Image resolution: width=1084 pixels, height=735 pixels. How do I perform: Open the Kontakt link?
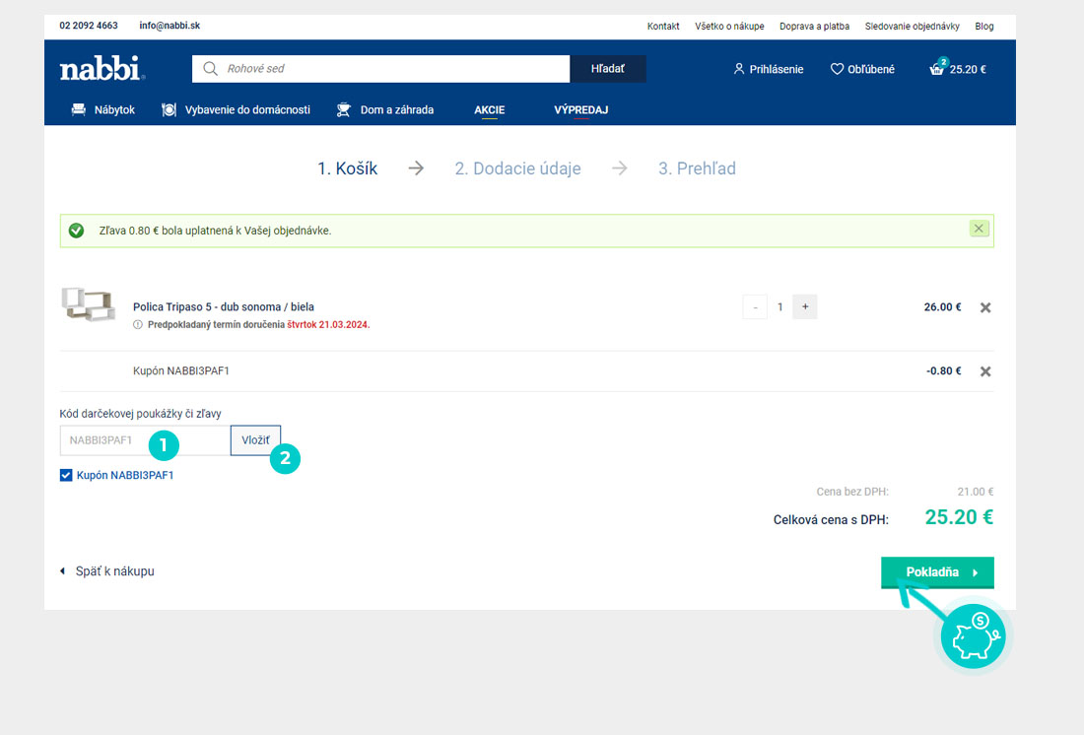(x=663, y=27)
